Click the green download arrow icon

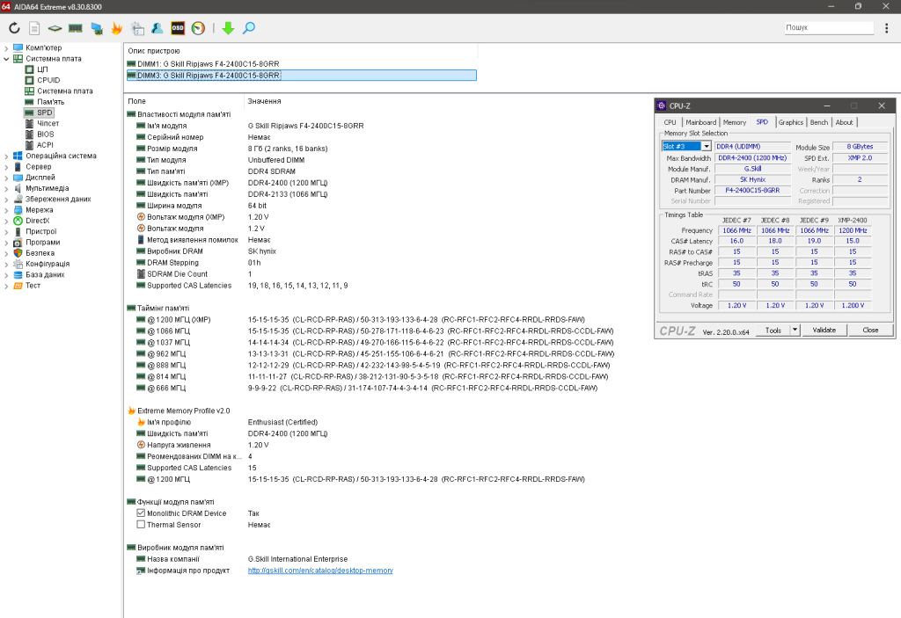coord(228,28)
